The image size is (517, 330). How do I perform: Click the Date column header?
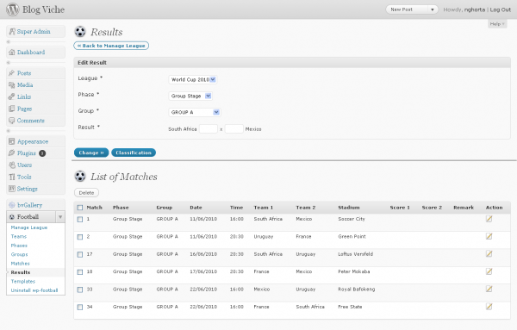196,208
